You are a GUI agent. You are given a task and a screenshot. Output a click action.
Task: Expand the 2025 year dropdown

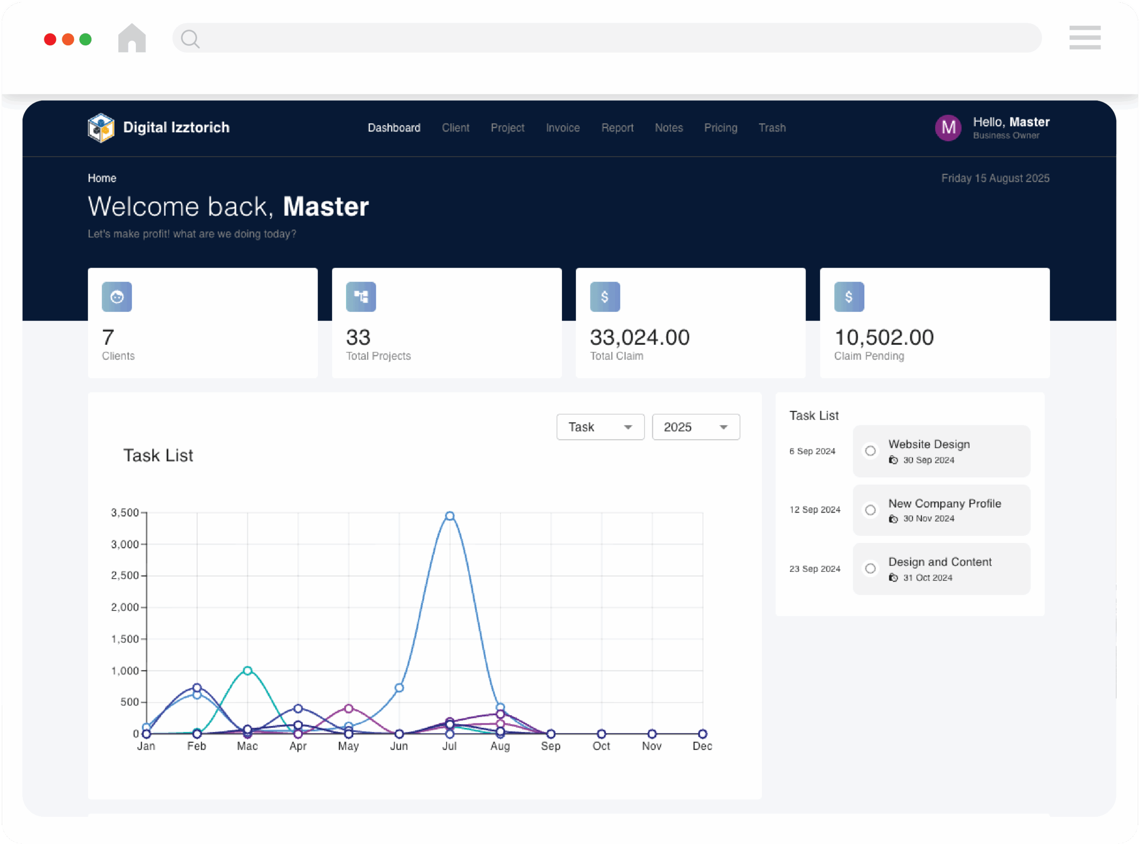tap(695, 427)
